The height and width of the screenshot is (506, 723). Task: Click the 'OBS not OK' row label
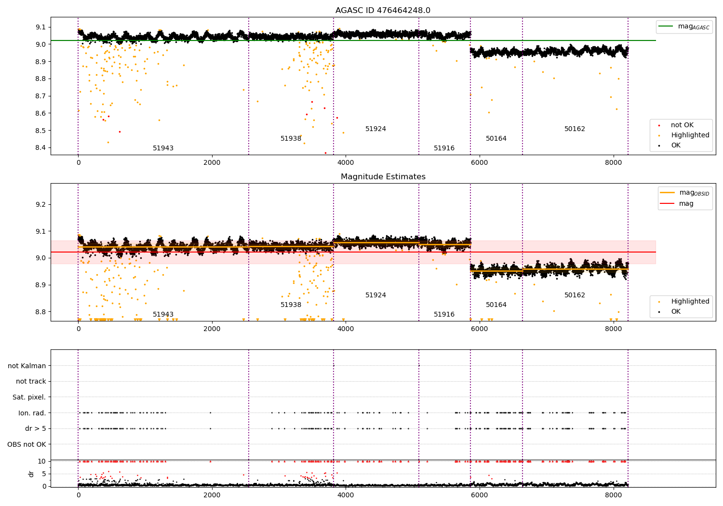[x=27, y=444]
